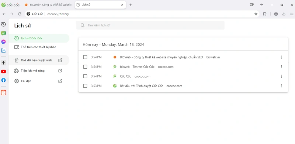The width and height of the screenshot is (295, 144).
Task: Open more actions for BICWeb entry
Action: point(281,57)
